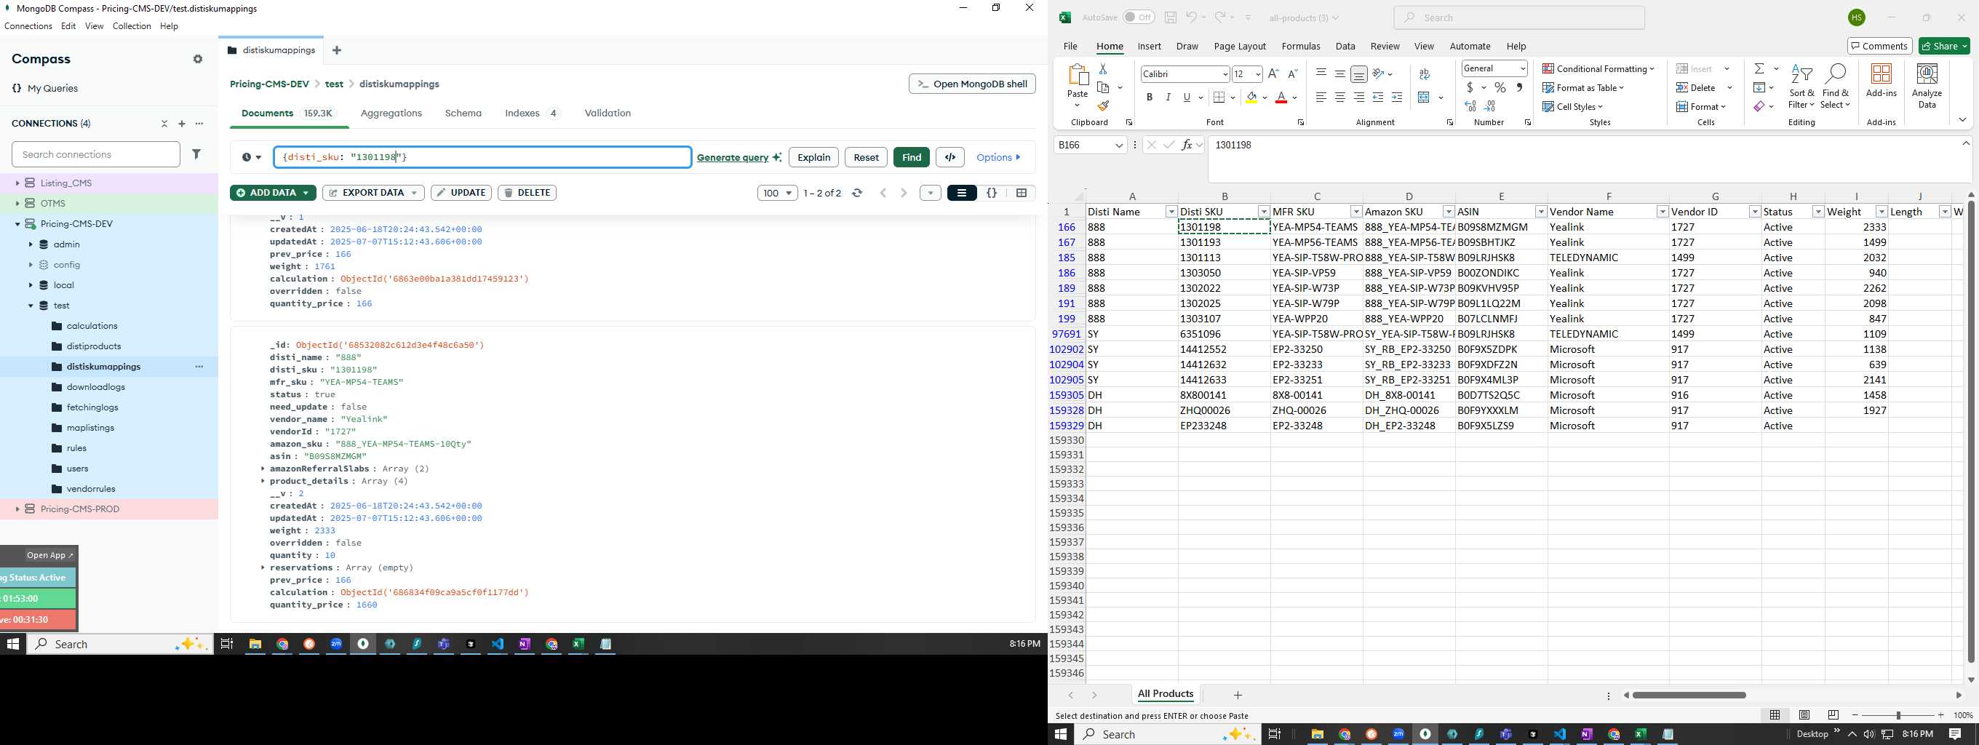The height and width of the screenshot is (745, 1979).
Task: Click Increase Font Size in Excel
Action: click(x=1274, y=73)
